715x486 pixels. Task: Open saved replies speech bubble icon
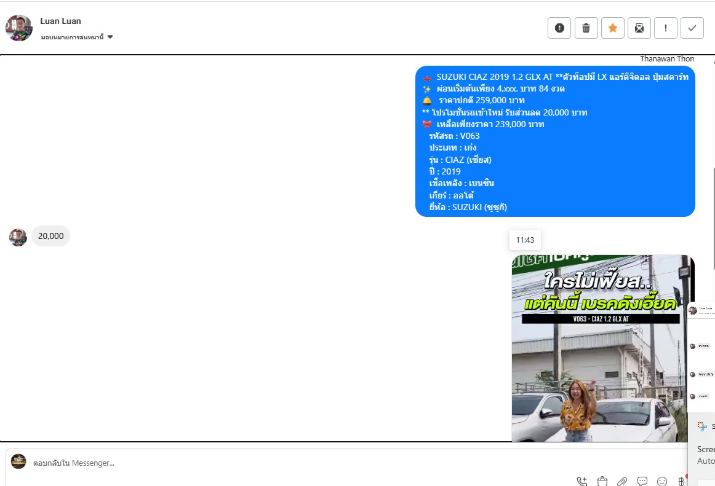[x=642, y=481]
